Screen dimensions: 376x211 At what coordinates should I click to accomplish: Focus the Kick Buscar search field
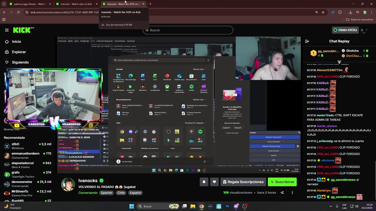[x=188, y=30]
